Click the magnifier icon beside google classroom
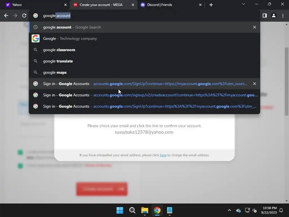Screen dimensions: 289x217 36,50
